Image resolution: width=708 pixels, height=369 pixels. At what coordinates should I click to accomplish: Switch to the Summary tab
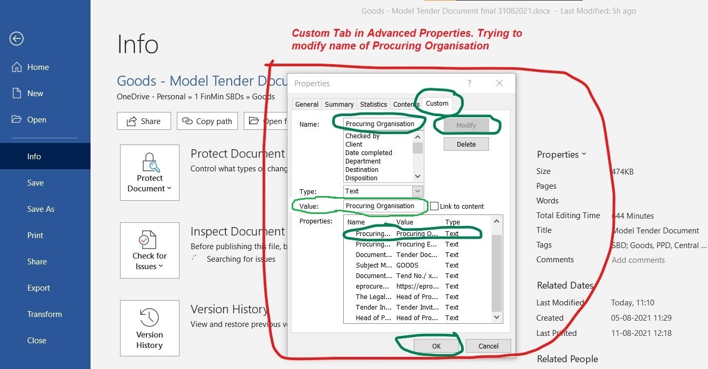tap(339, 104)
